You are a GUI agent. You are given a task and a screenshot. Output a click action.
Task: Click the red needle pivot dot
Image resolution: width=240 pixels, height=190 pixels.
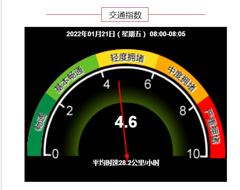pyautogui.click(x=127, y=156)
